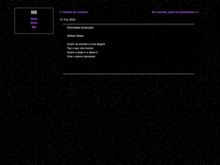Click the line Quem se prende a uma alegria
Image resolution: width=220 pixels, height=165 pixels.
86,44
